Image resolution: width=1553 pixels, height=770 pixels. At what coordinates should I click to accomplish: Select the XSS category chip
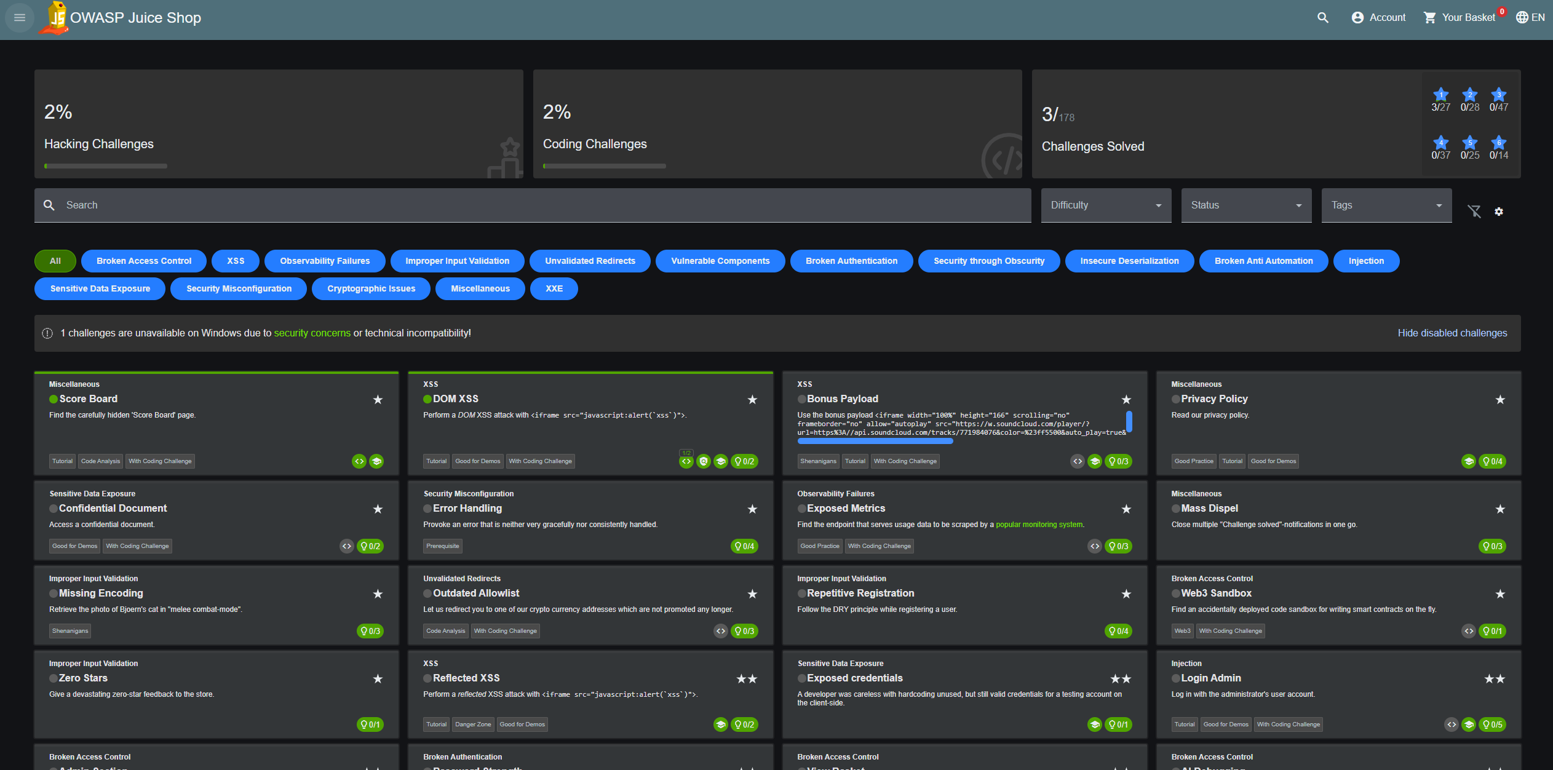(x=236, y=261)
